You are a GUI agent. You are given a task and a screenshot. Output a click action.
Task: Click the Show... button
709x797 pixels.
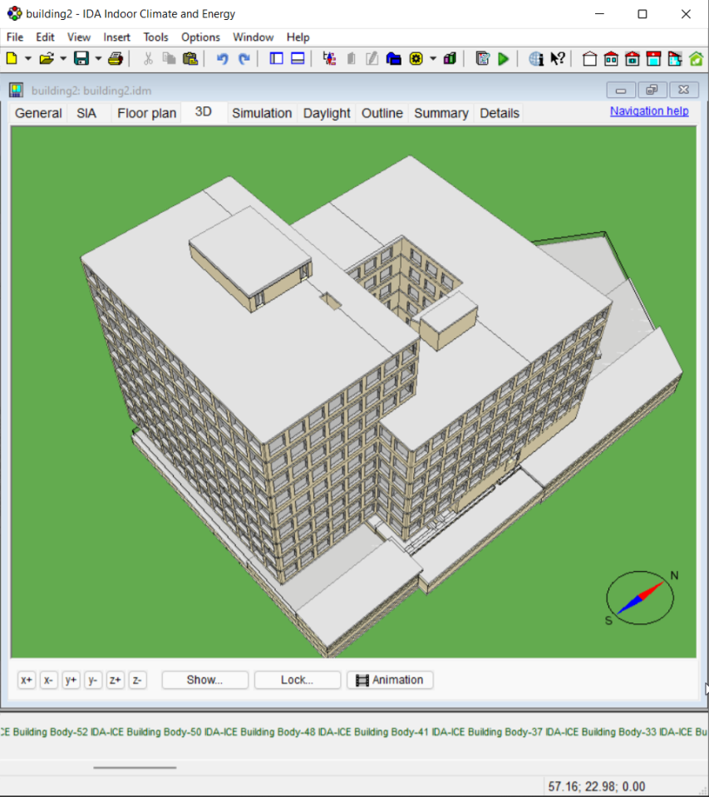pyautogui.click(x=204, y=680)
